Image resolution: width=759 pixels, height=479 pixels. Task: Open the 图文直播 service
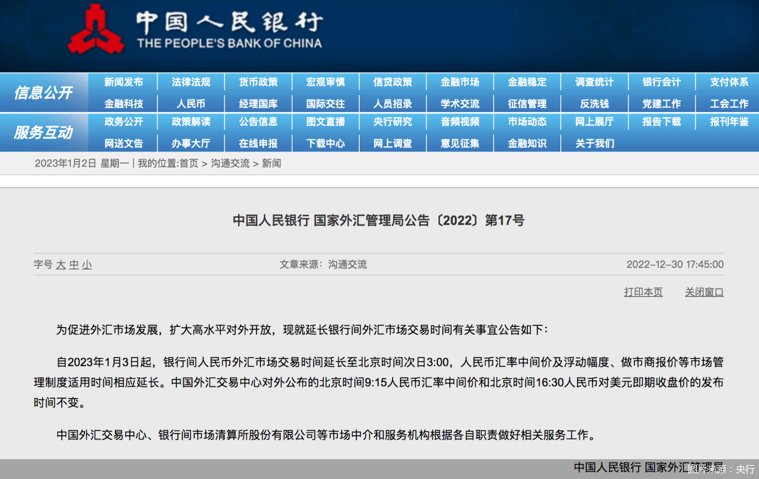click(325, 122)
